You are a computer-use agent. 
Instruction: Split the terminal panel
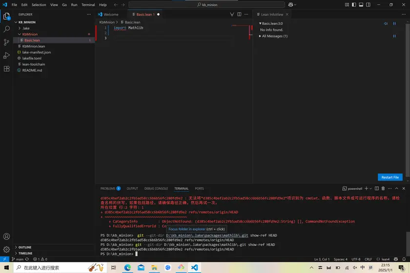[376, 189]
